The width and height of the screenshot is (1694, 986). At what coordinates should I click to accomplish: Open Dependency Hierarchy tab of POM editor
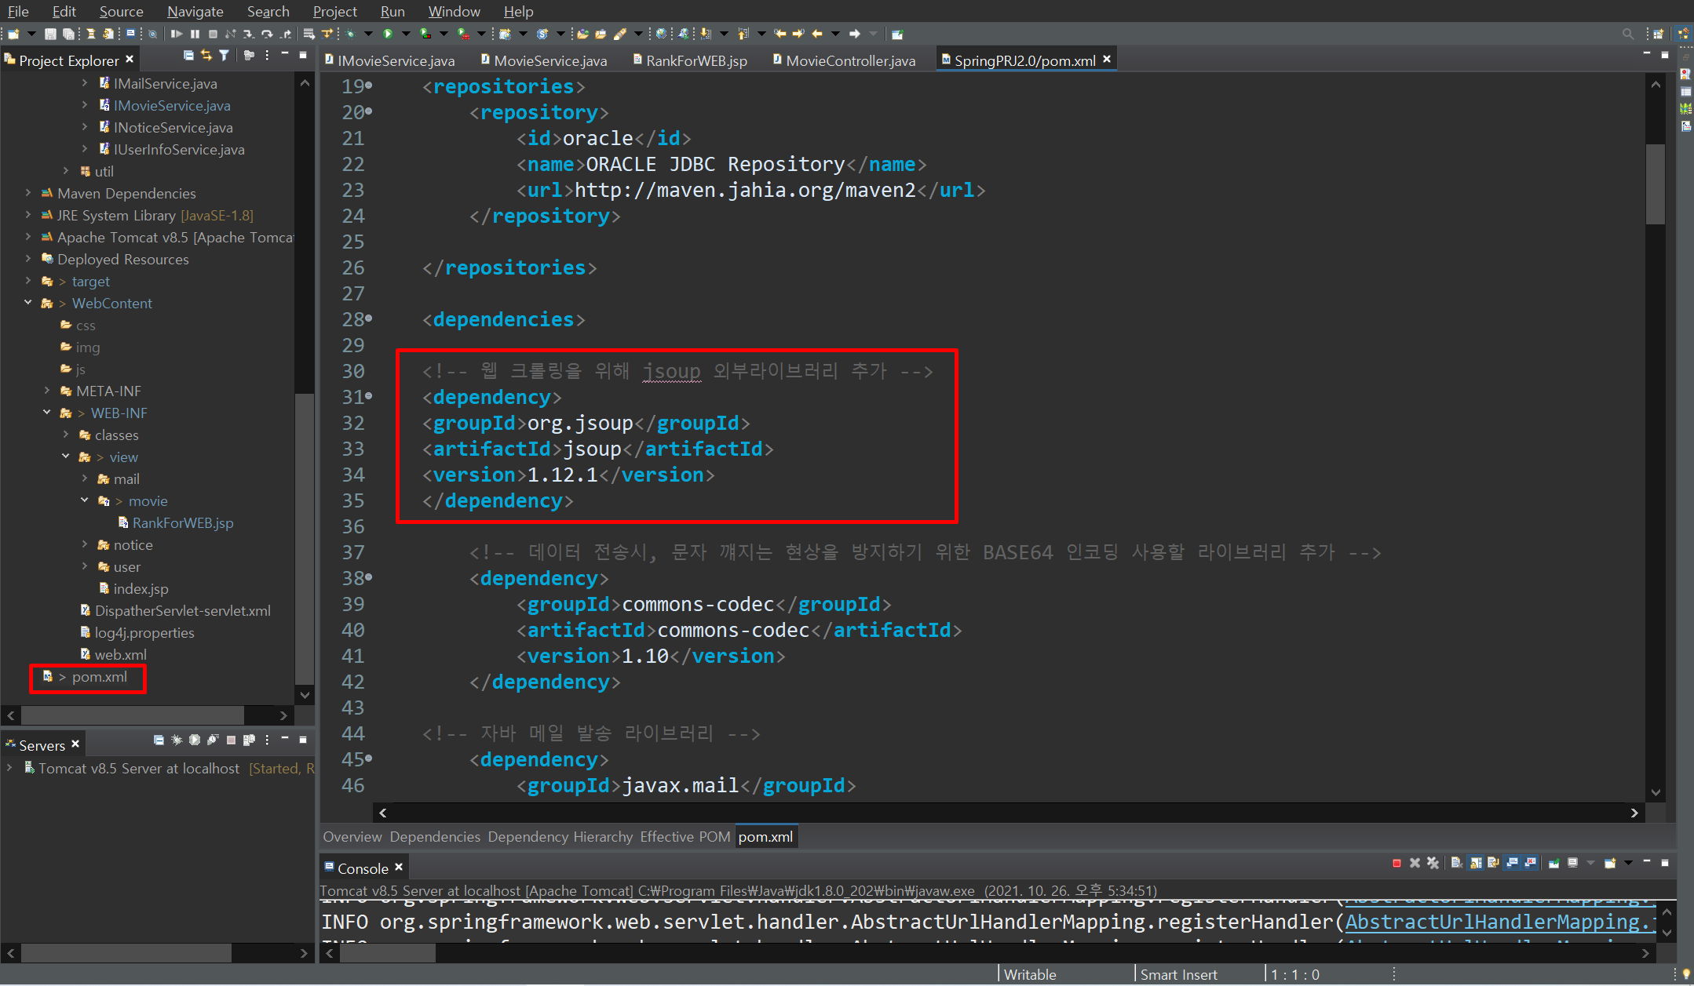tap(560, 836)
